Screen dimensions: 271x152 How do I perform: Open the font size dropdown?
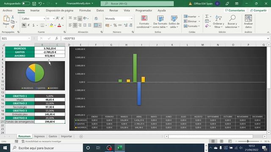[54, 19]
